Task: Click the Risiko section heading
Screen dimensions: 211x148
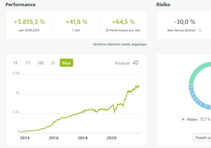Action: pos(163,5)
